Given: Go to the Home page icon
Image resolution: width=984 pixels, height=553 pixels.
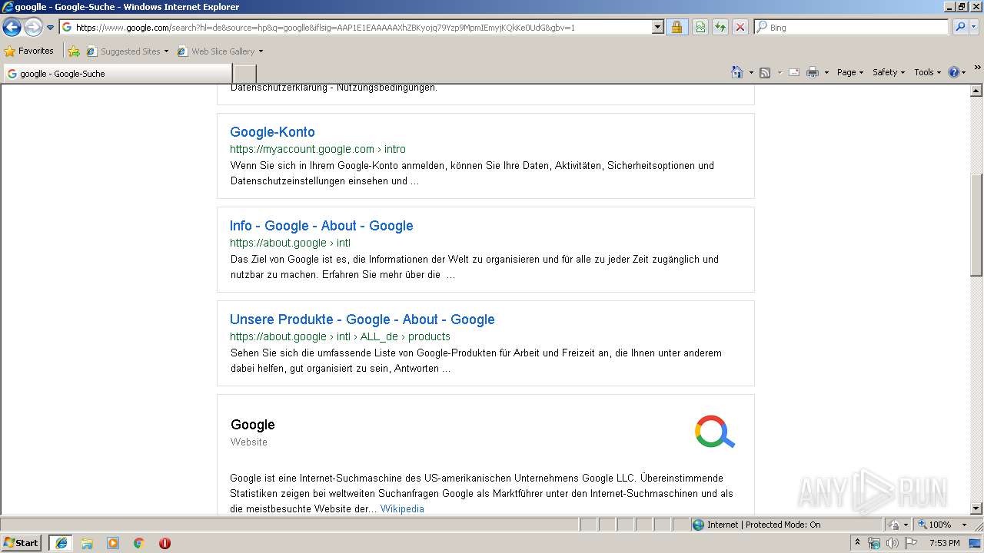Looking at the screenshot, I should click(x=737, y=72).
